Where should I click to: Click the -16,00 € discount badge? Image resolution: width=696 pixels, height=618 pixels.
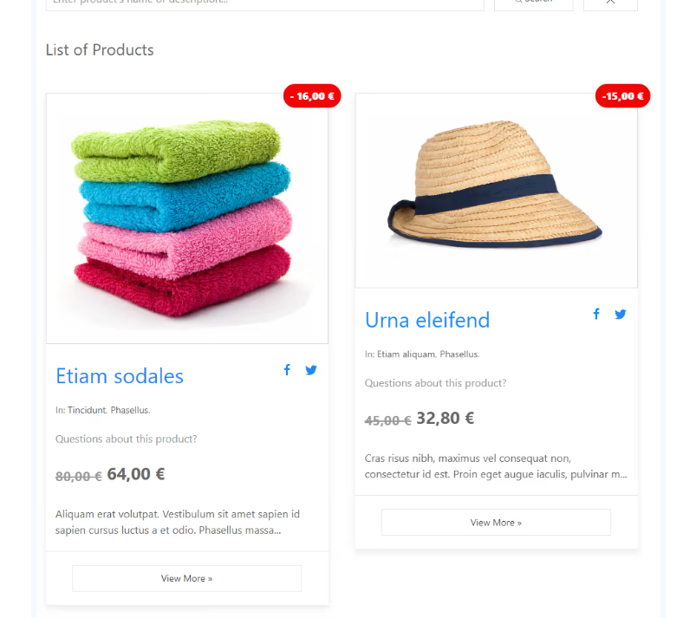pyautogui.click(x=312, y=96)
